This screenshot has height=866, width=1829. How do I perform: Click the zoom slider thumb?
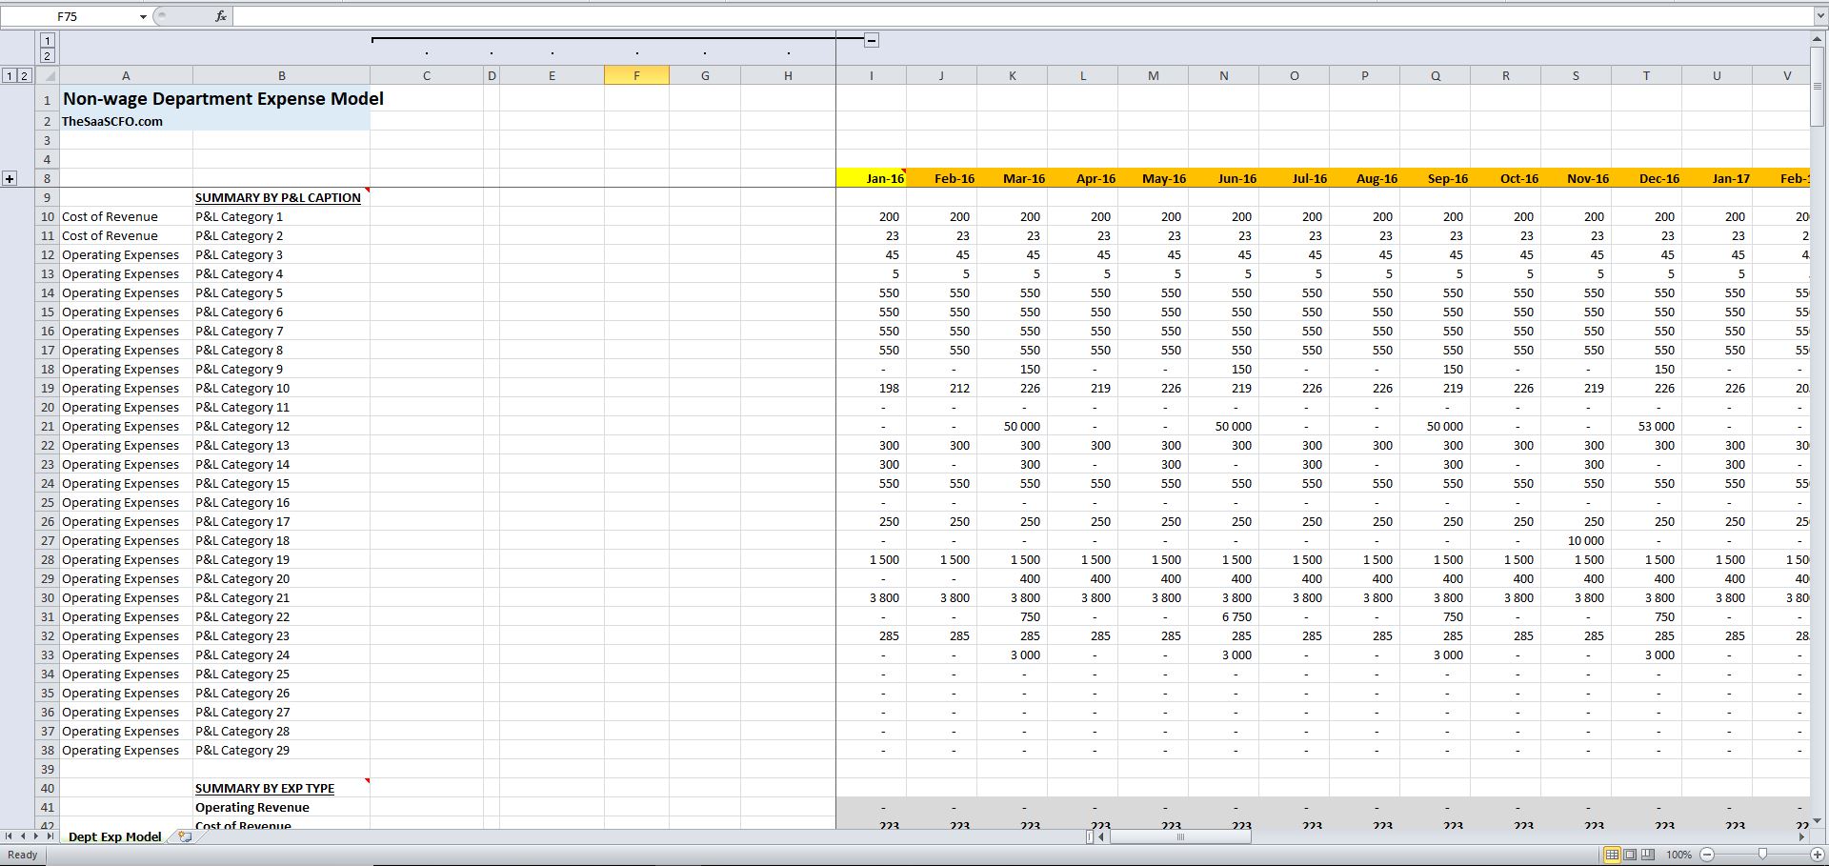click(x=1763, y=855)
